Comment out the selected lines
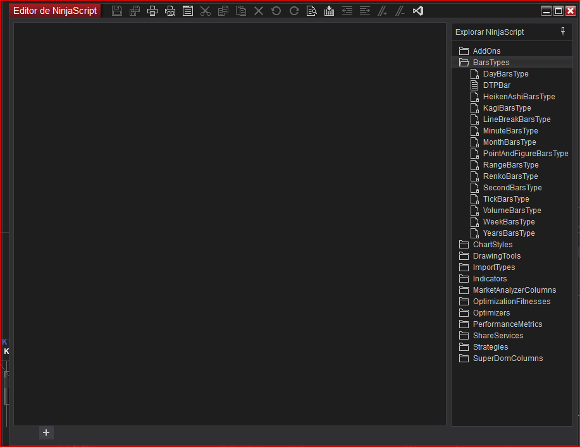 tap(382, 11)
